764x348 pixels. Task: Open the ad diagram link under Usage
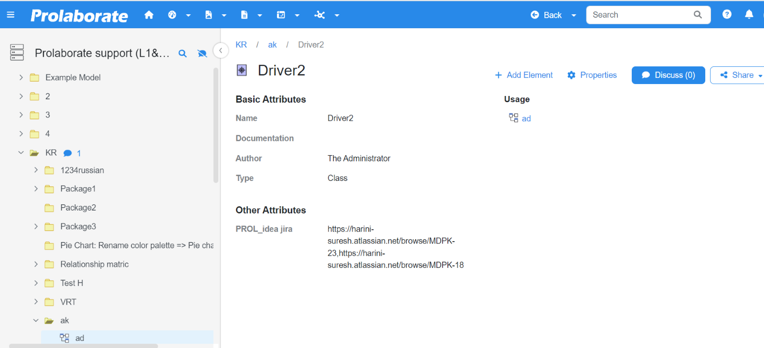(526, 118)
